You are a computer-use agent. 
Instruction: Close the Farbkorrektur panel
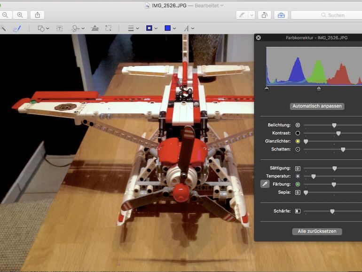coord(259,38)
